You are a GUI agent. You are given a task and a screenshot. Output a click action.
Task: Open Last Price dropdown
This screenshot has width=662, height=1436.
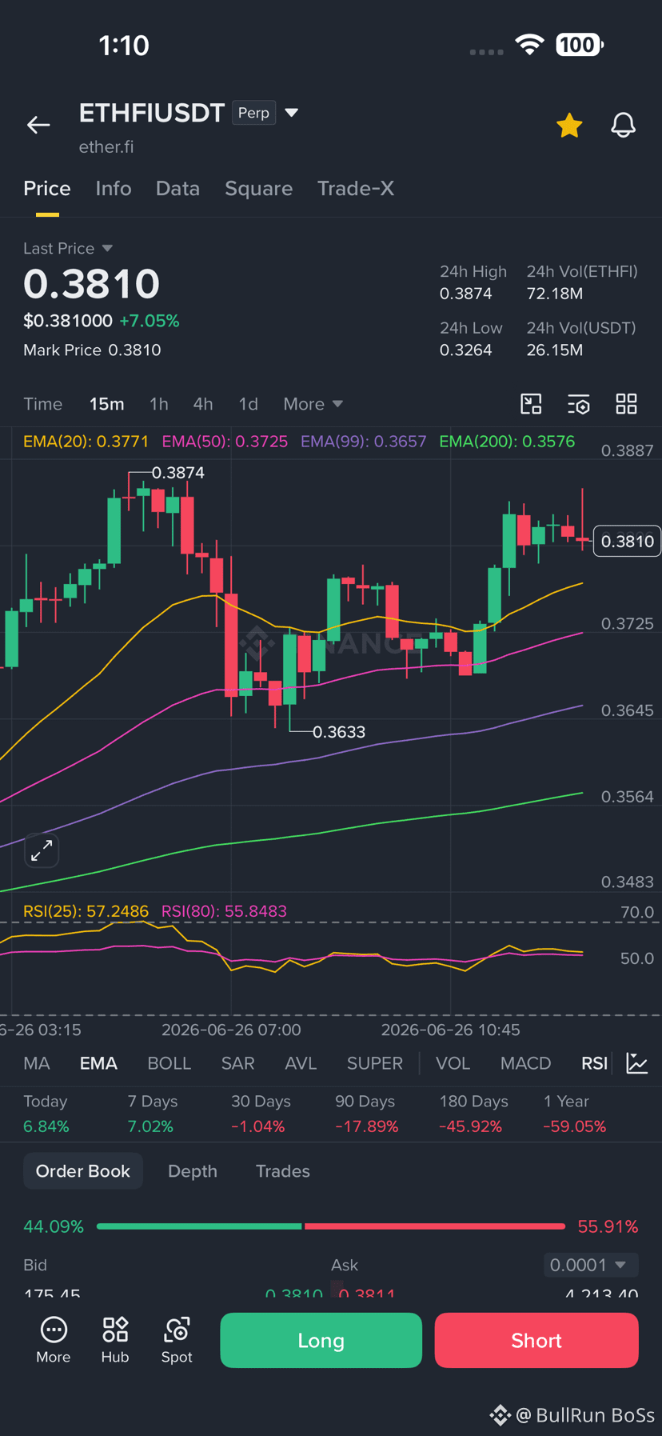pyautogui.click(x=68, y=249)
